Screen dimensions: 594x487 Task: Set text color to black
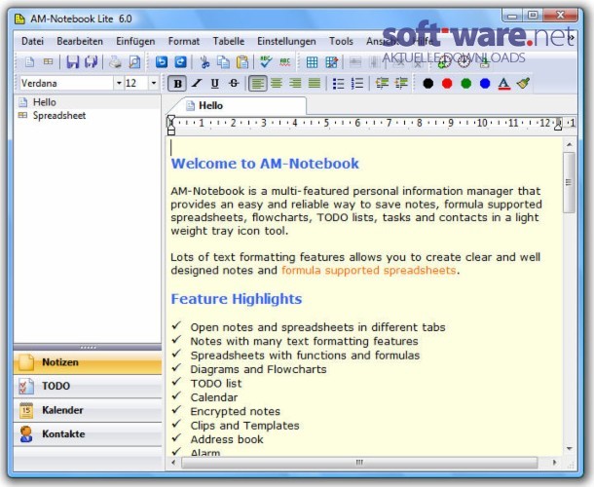(x=428, y=84)
